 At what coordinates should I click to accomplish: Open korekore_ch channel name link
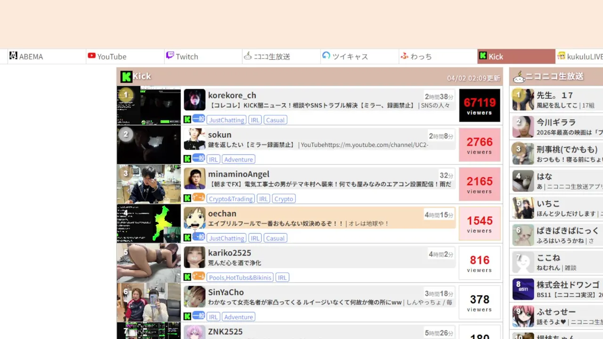click(232, 95)
